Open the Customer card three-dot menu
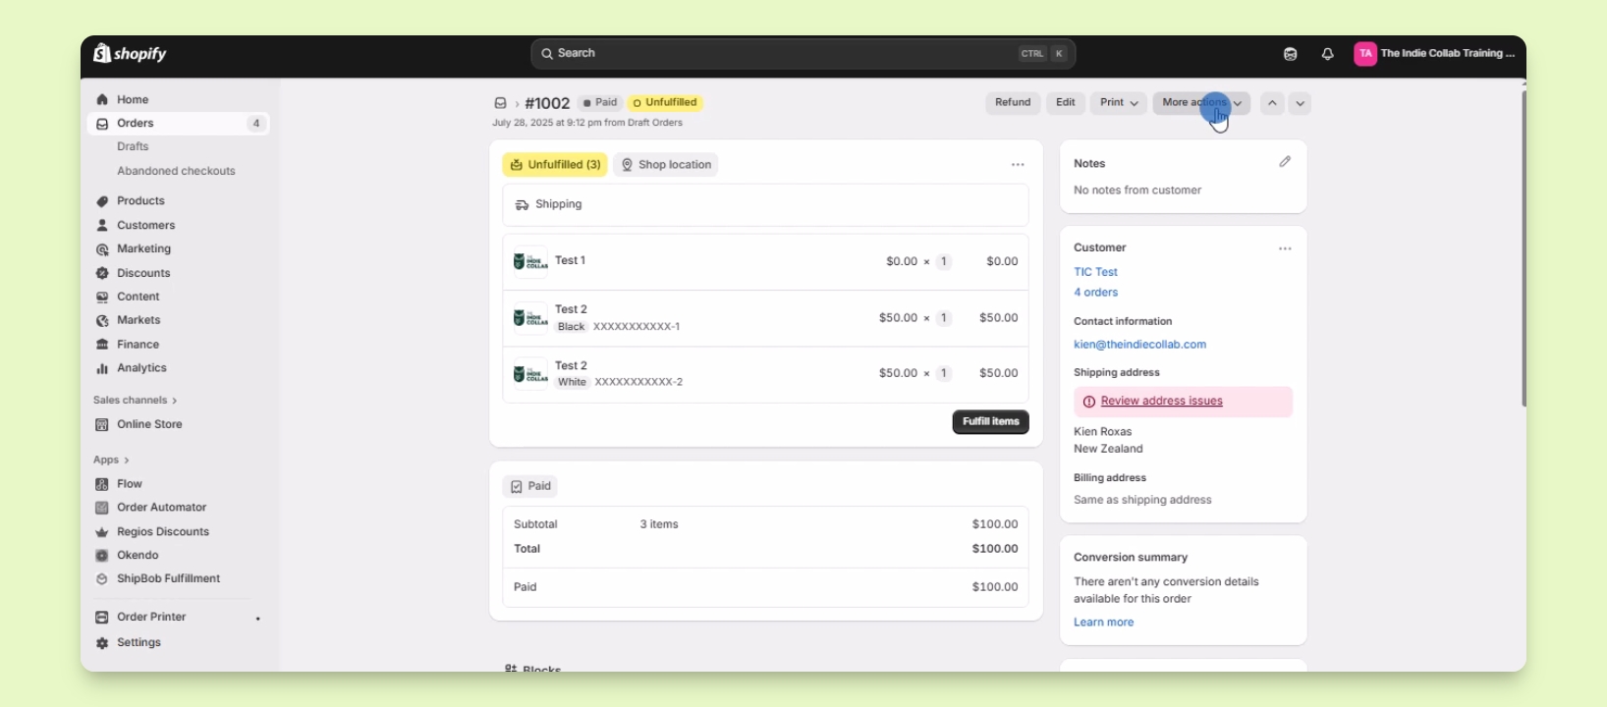The height and width of the screenshot is (707, 1607). click(1285, 248)
